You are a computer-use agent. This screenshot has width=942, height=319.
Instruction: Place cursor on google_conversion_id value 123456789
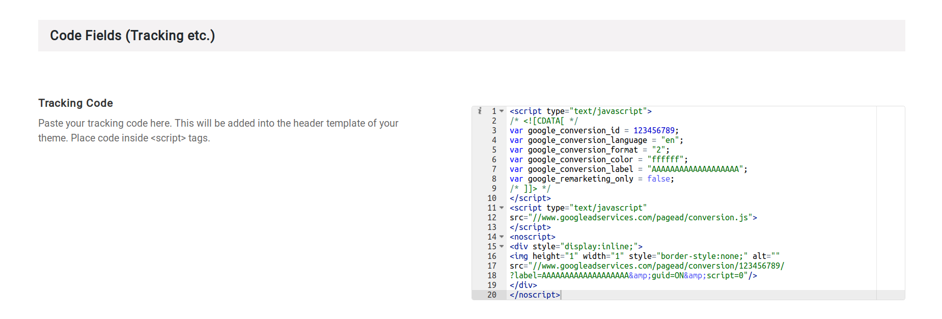tap(654, 130)
